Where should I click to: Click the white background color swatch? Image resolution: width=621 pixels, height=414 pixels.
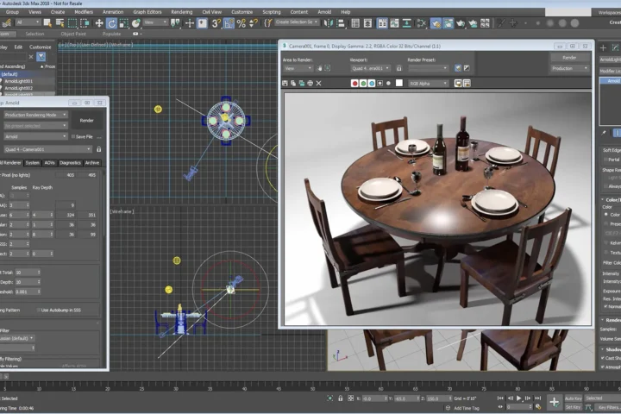pos(399,83)
